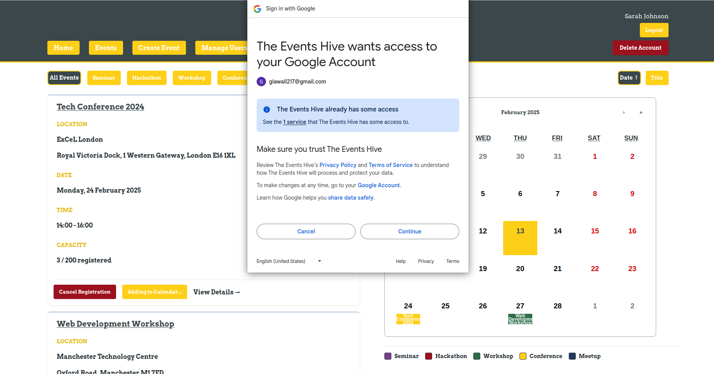The height and width of the screenshot is (374, 714).
Task: Open Web Development Workshop title link
Action: (115, 324)
